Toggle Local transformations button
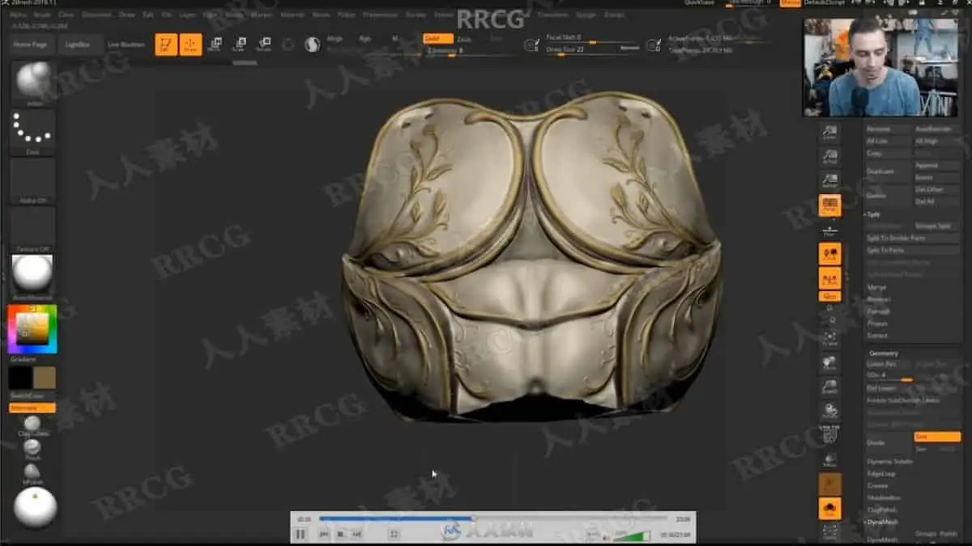 (829, 254)
